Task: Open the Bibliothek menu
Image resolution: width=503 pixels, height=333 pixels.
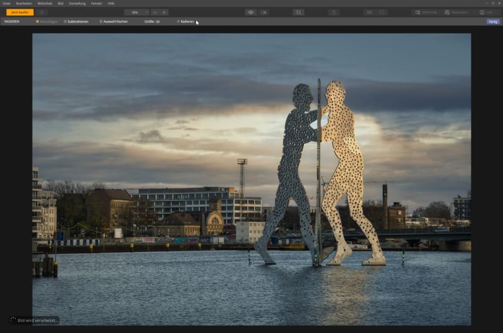Action: [x=45, y=3]
